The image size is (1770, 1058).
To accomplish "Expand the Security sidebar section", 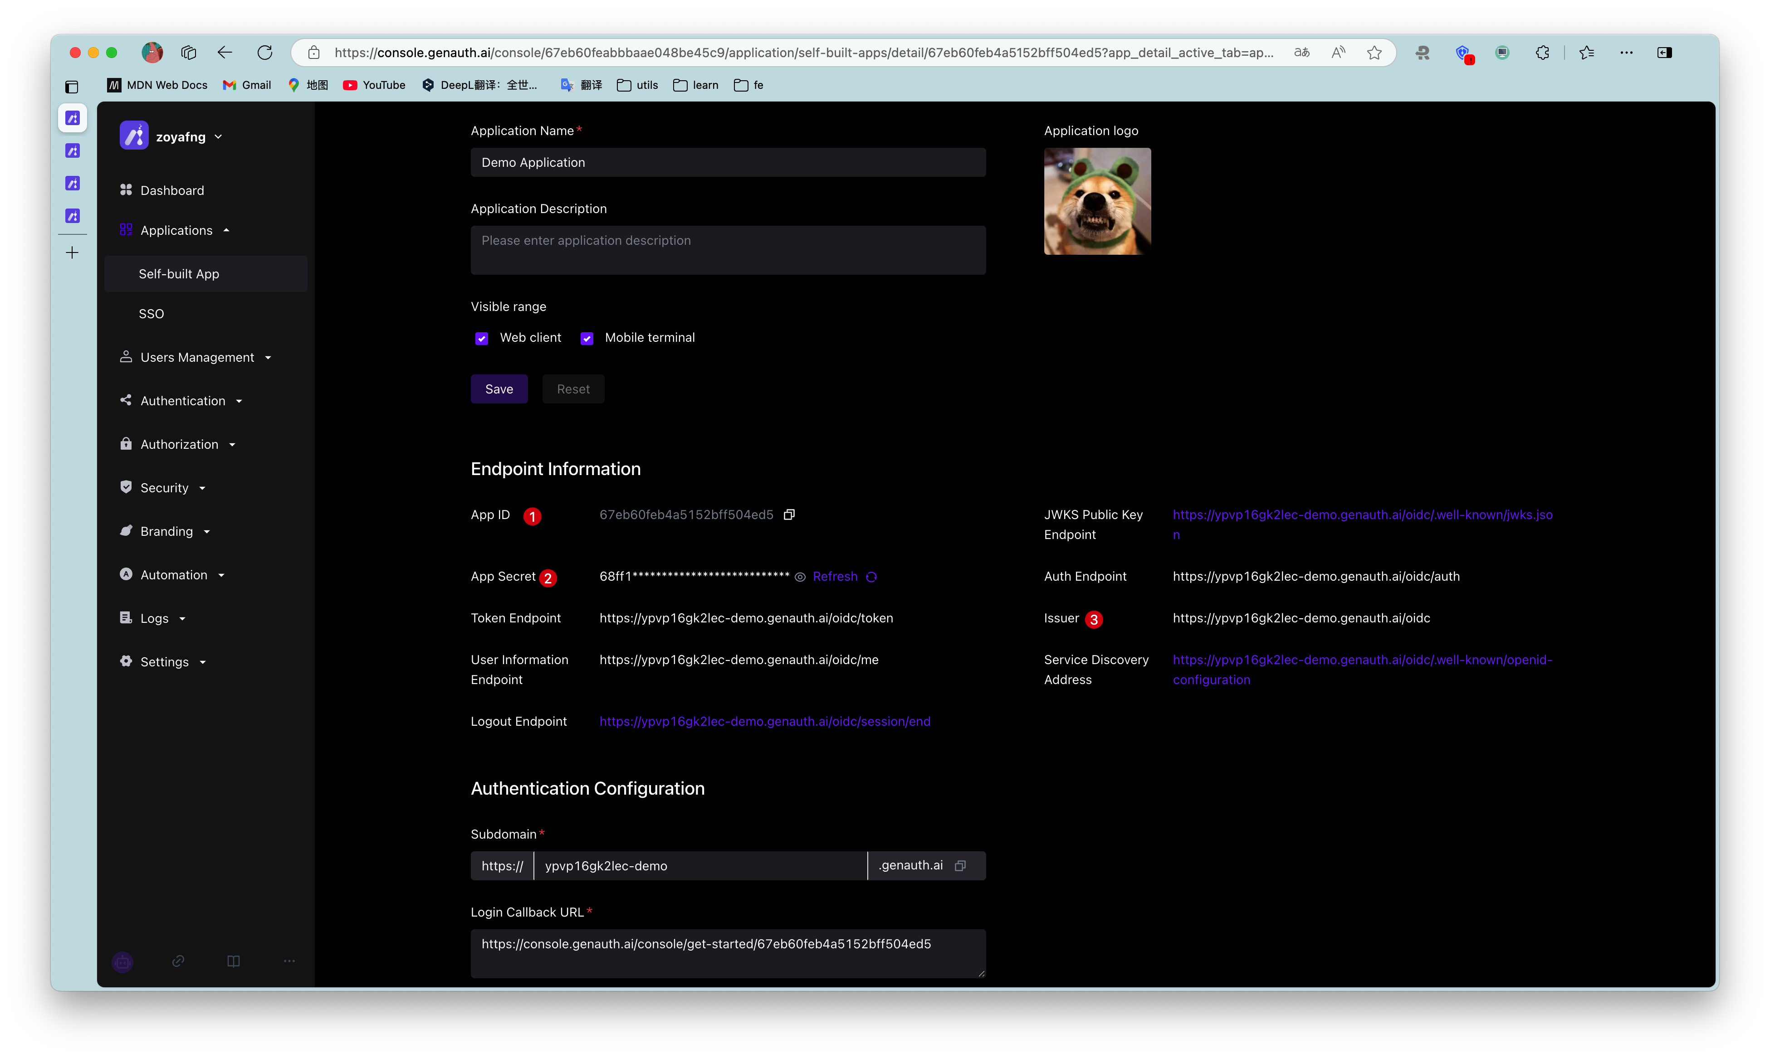I will [164, 488].
